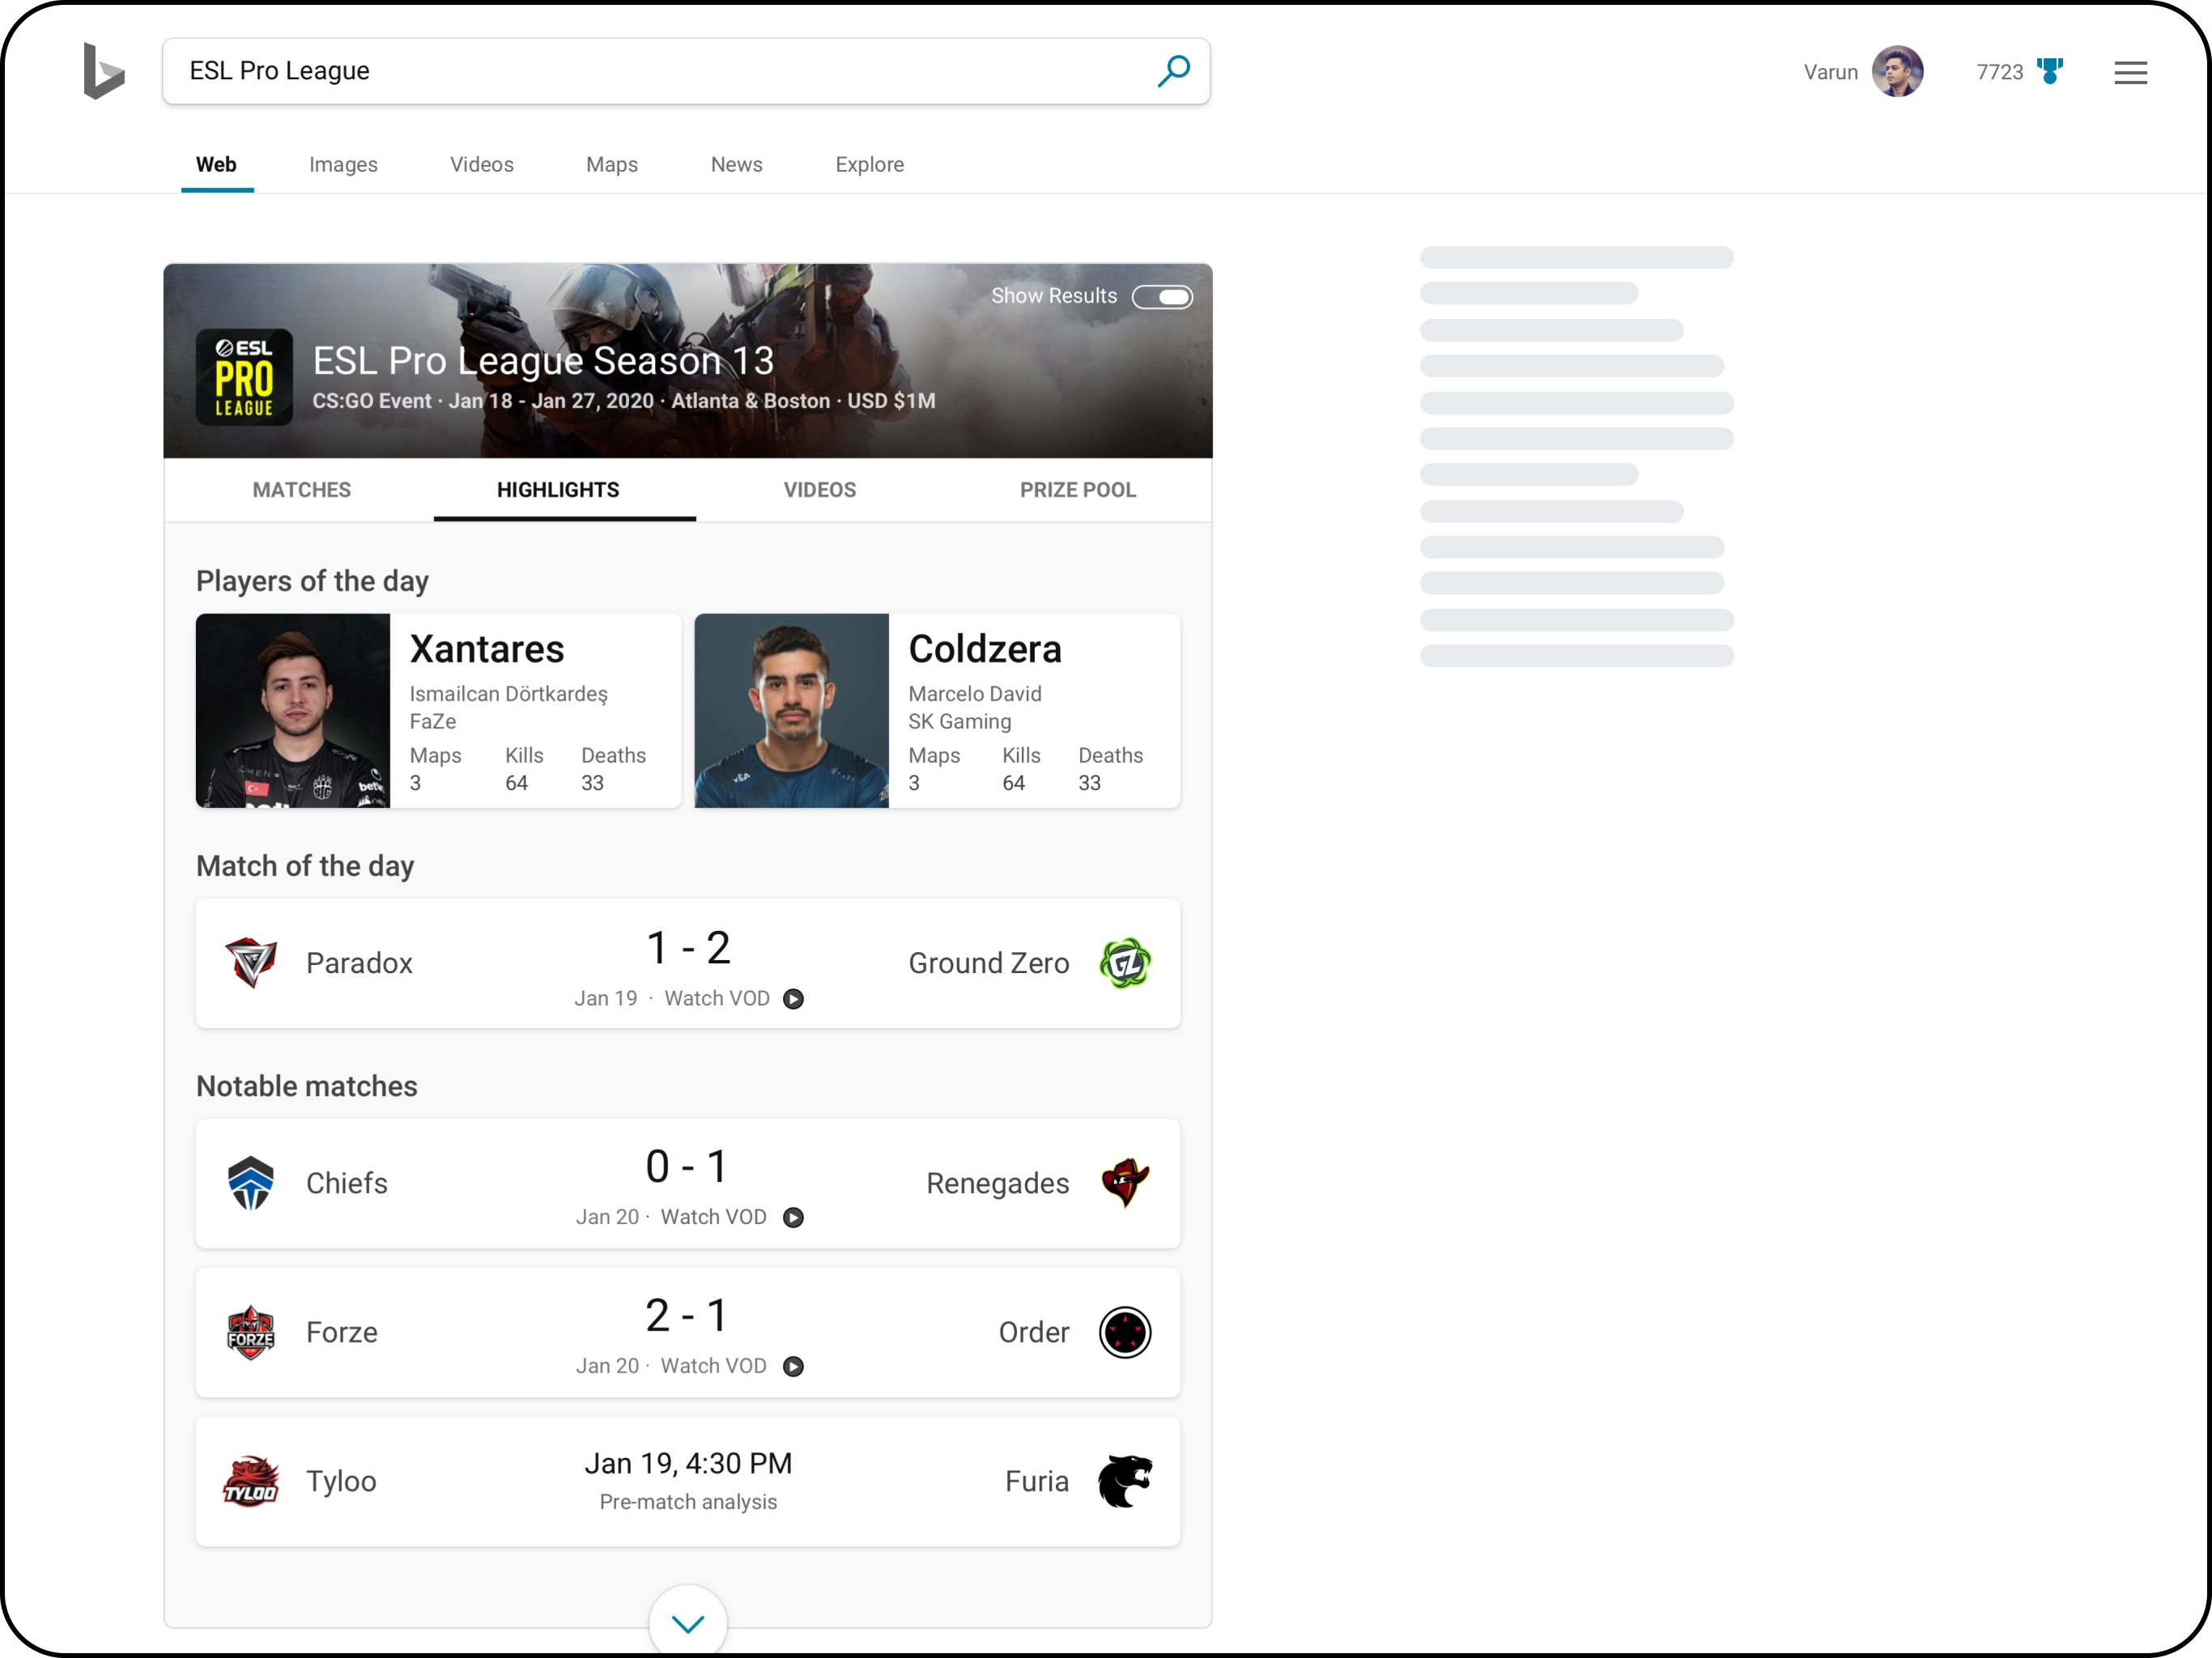Click SK Gaming team text

point(959,721)
